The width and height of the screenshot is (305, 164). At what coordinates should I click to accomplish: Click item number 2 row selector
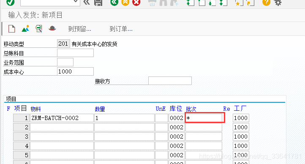coord(21,127)
